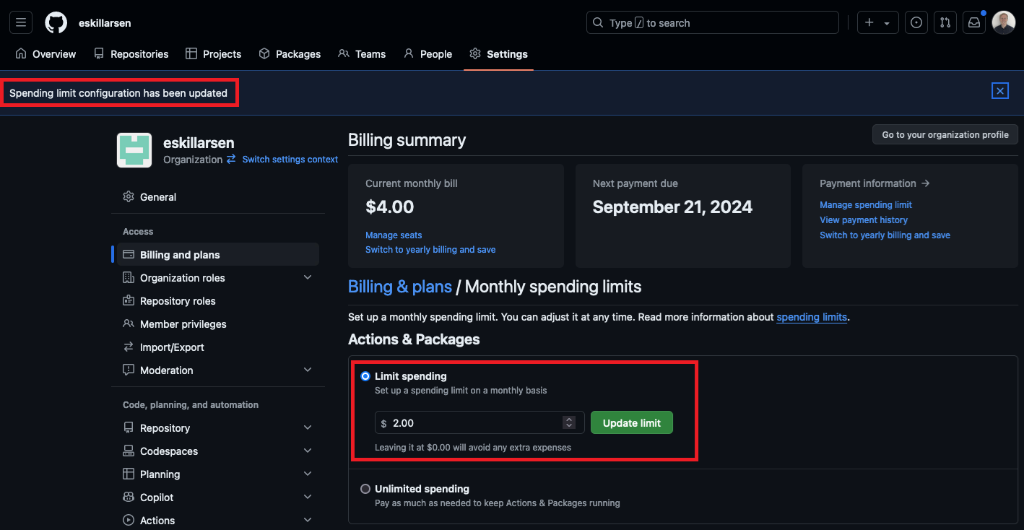This screenshot has height=530, width=1024.
Task: Focus the Type / to search field
Action: [x=712, y=22]
